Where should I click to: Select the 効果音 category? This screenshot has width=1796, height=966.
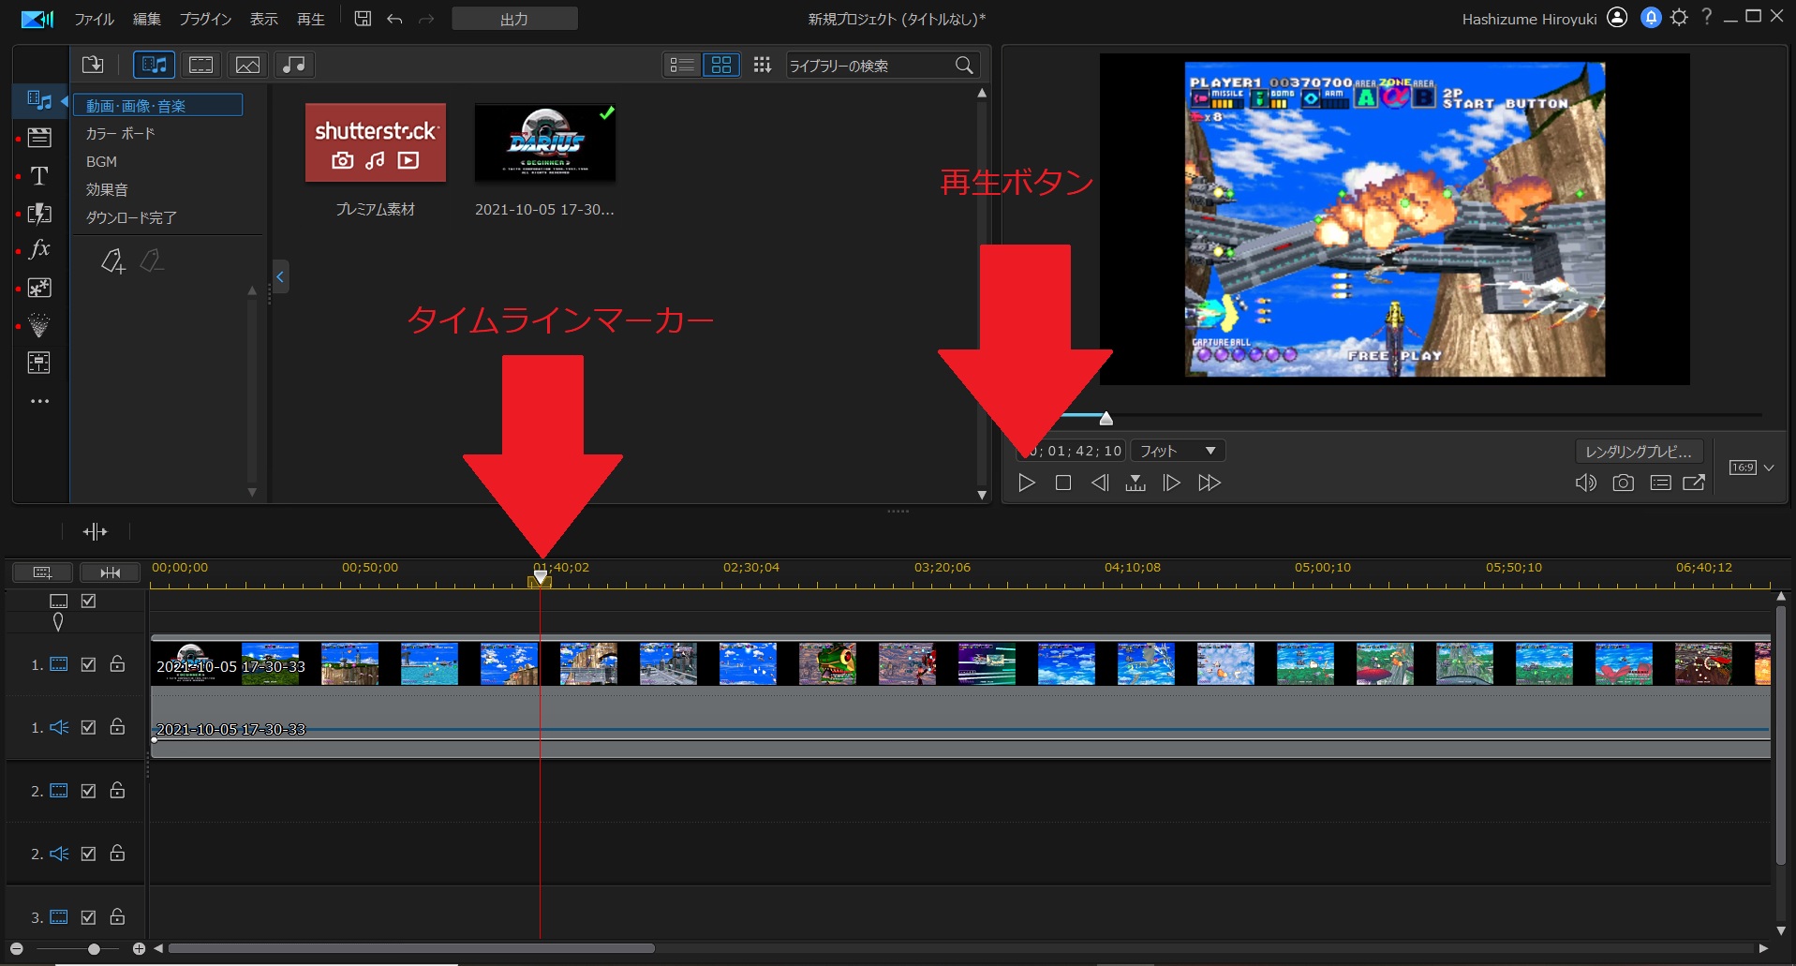[107, 189]
